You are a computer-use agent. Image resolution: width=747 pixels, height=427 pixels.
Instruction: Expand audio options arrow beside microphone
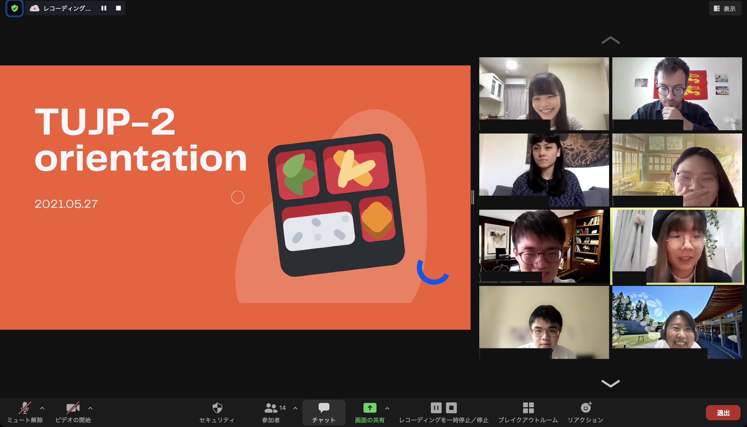[x=42, y=408]
